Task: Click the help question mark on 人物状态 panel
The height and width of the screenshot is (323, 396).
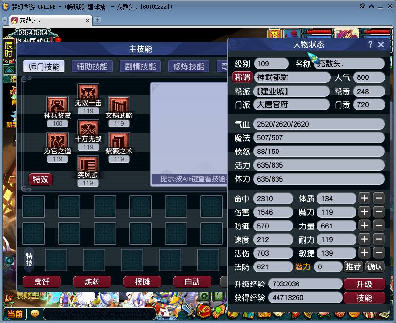Action: click(x=370, y=44)
